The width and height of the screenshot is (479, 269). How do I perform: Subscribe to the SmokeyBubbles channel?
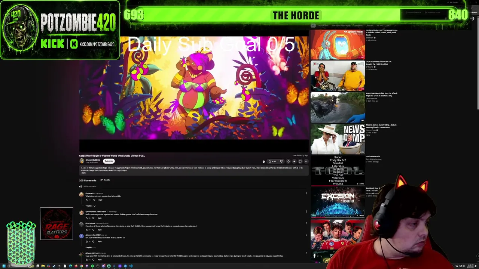click(x=109, y=161)
